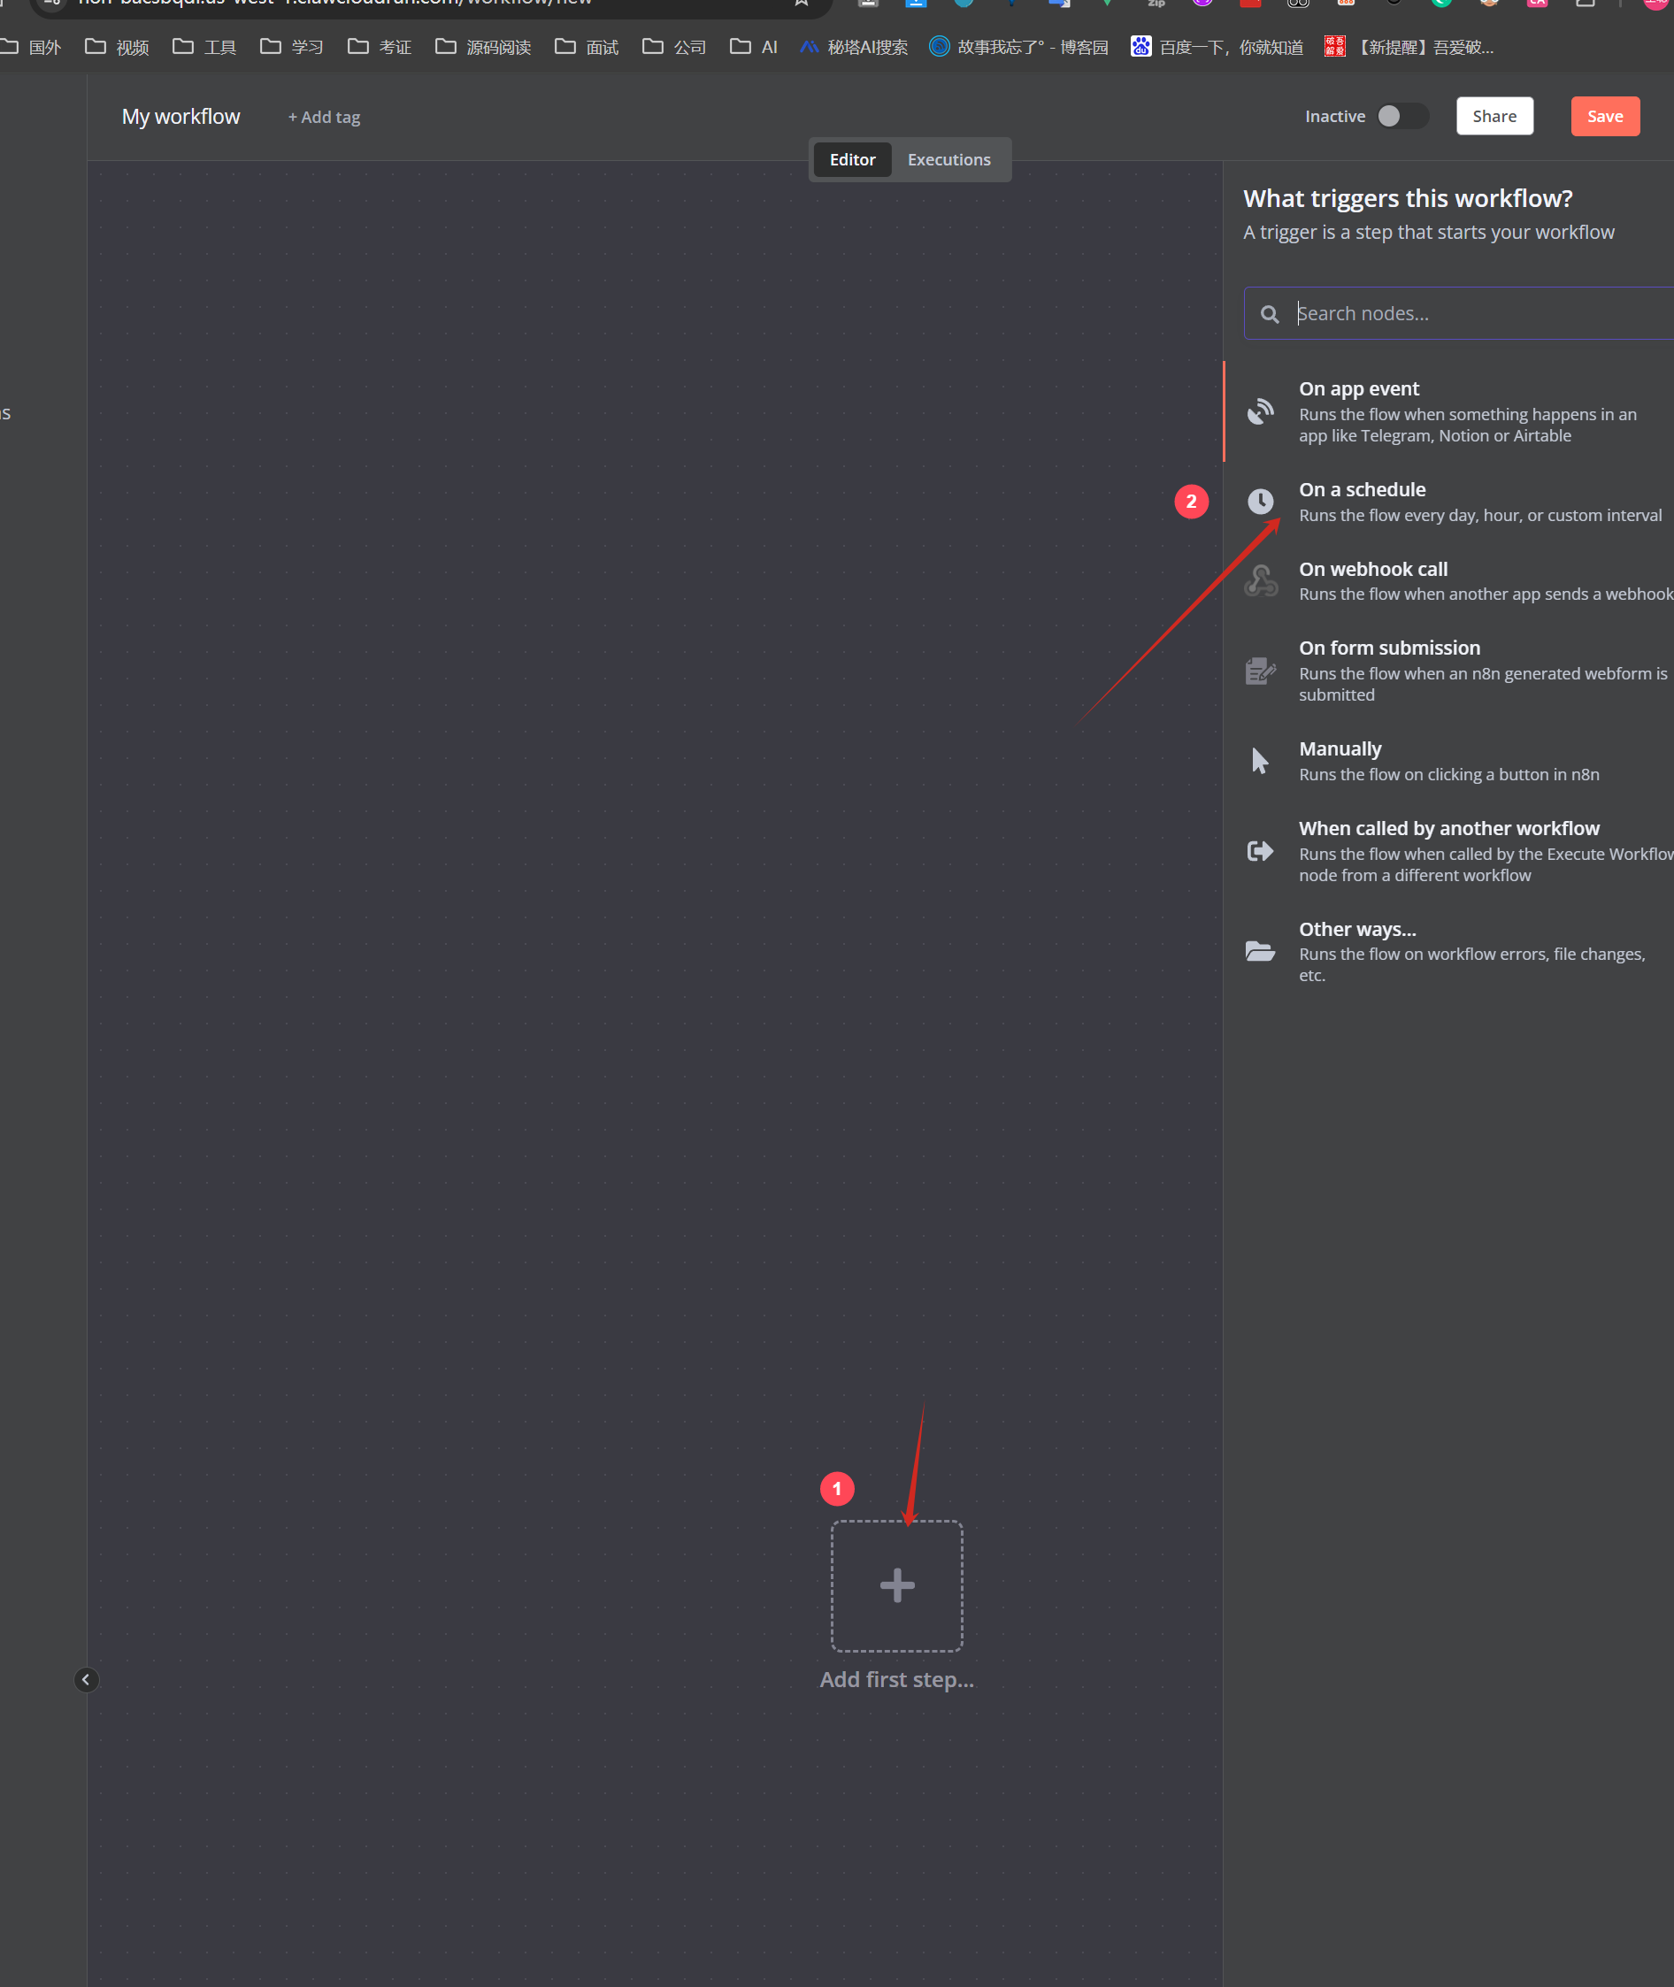This screenshot has height=1987, width=1674.
Task: Click the plus box to add first step
Action: (x=897, y=1585)
